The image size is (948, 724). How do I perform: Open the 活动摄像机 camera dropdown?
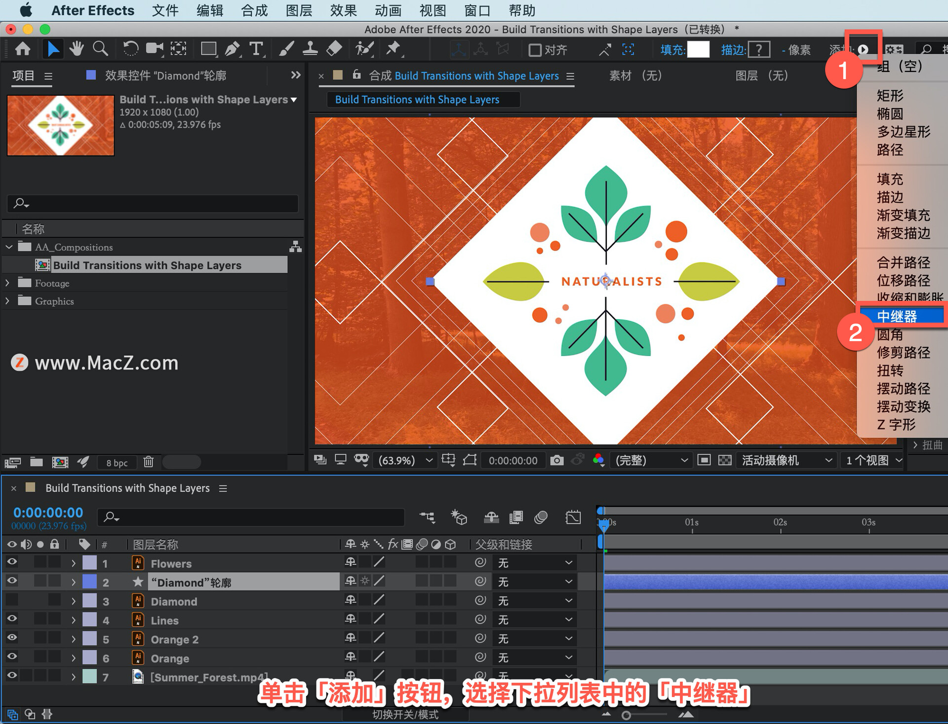click(787, 460)
